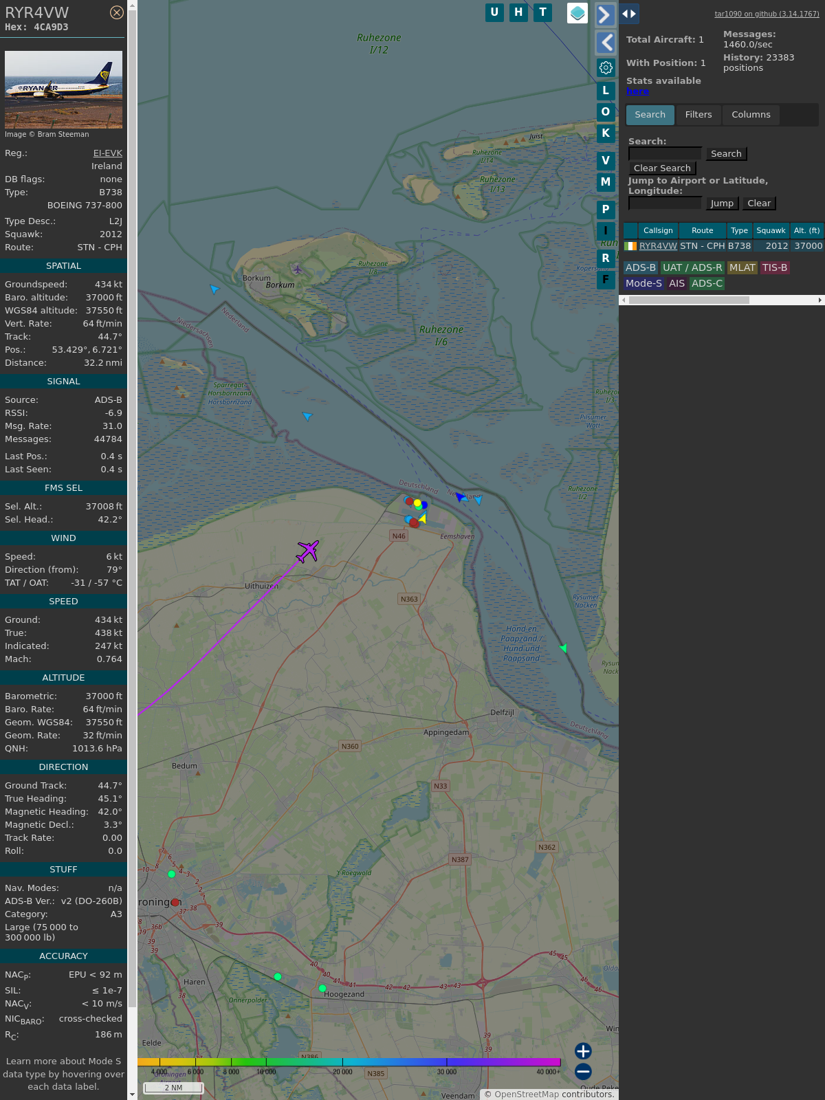Collapse sidebar with left chevron arrow

pyautogui.click(x=606, y=43)
